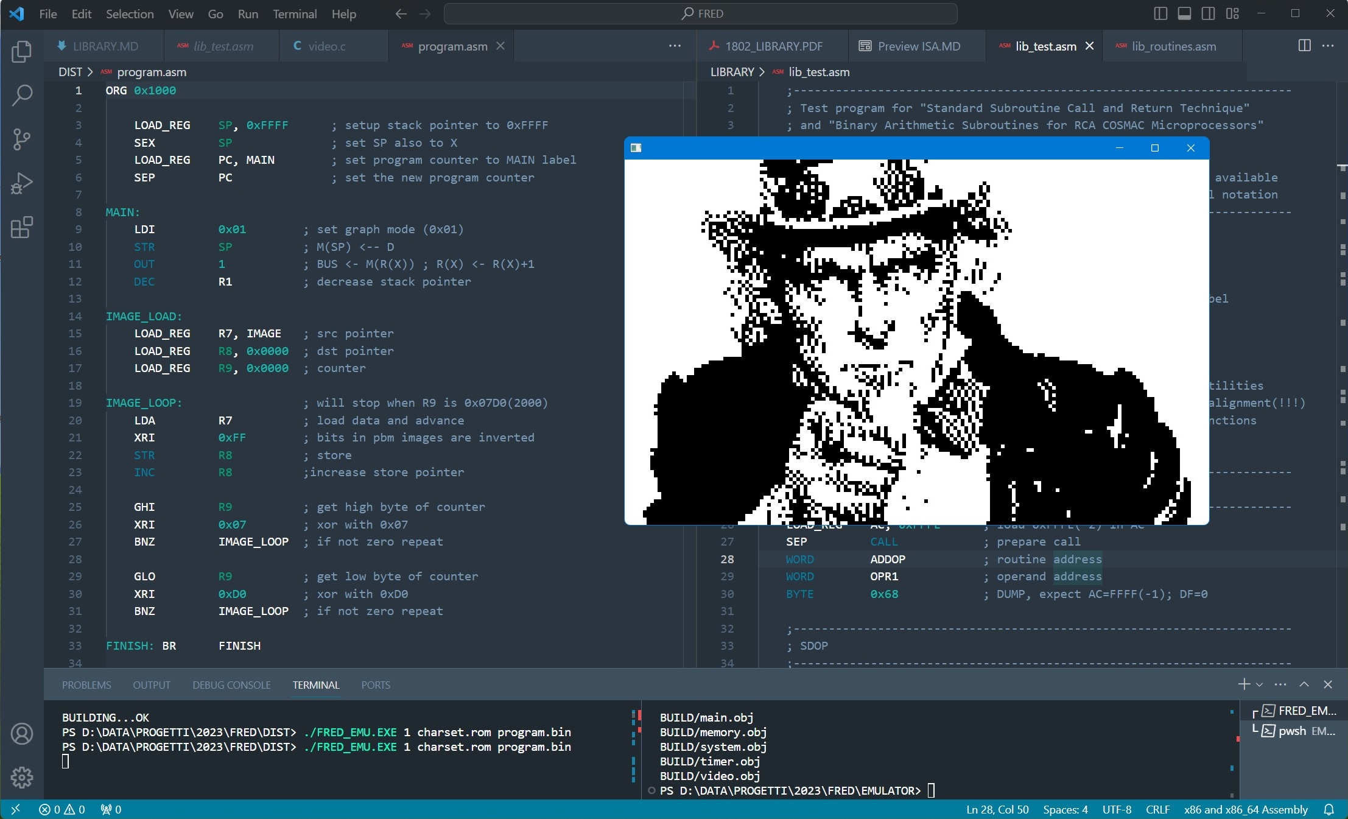Screen dimensions: 1348x819
Task: Open the Source Control view
Action: [x=22, y=139]
